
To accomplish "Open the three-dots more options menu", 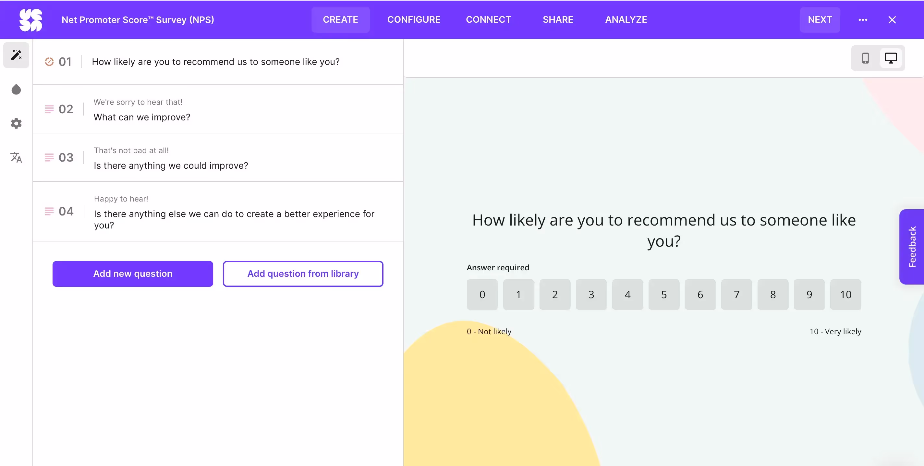I will tap(863, 20).
